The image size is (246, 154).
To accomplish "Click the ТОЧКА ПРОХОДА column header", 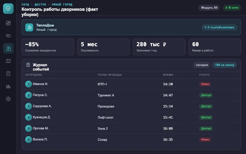I will (x=109, y=75).
